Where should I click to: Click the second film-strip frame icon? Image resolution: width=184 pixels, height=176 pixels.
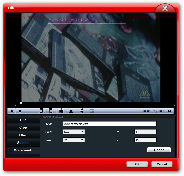51,111
